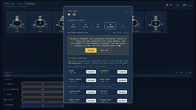The width and height of the screenshot is (196, 110).
Task: Click the Airlock environment name
Action: coord(103,91)
